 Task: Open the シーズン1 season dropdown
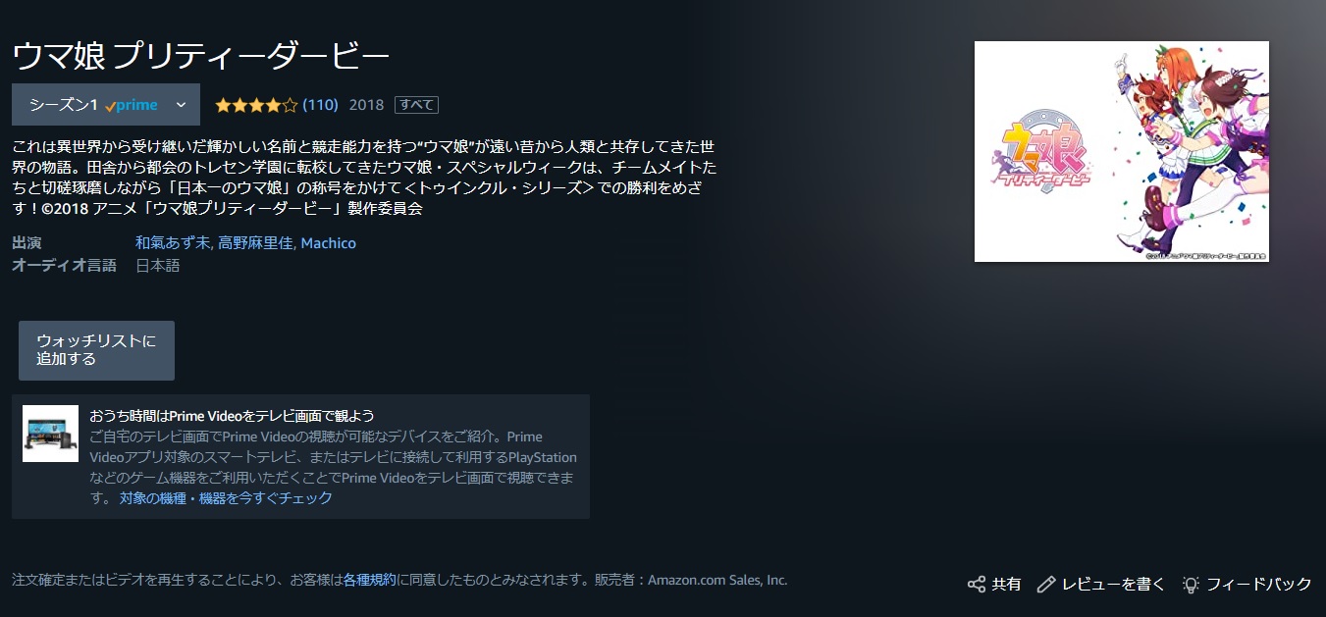click(106, 105)
